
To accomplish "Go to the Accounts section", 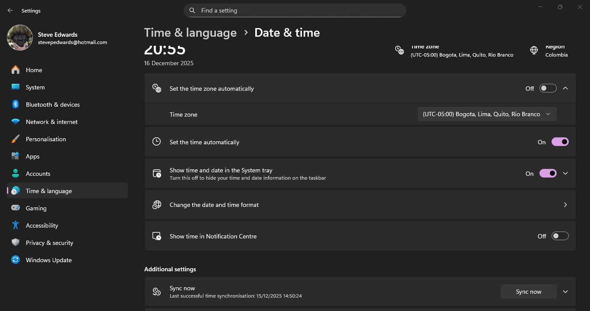I will (x=38, y=174).
